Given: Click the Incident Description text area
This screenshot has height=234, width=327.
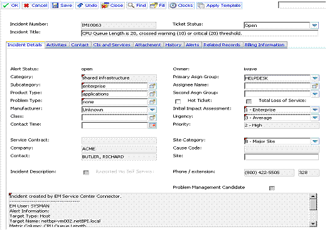Looking at the screenshot, I should [159, 210].
